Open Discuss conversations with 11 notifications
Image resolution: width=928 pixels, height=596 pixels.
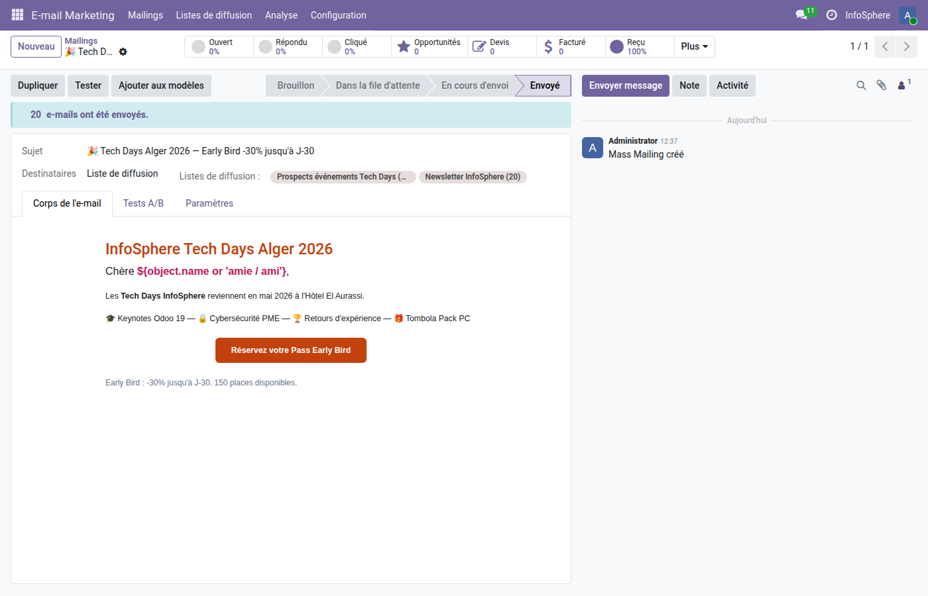pyautogui.click(x=801, y=15)
